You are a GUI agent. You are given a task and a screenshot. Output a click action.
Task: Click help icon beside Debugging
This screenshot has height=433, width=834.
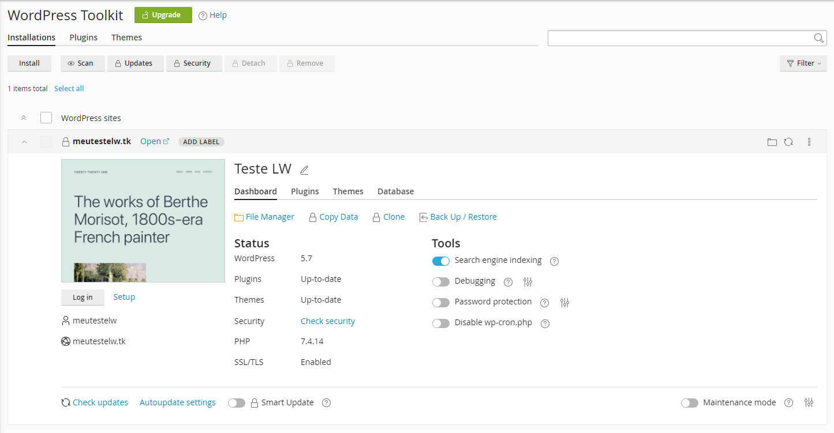508,282
